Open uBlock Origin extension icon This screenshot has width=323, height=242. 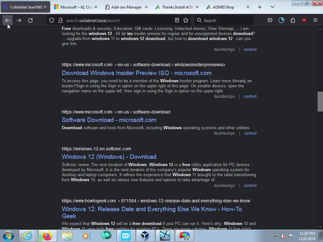(x=304, y=20)
